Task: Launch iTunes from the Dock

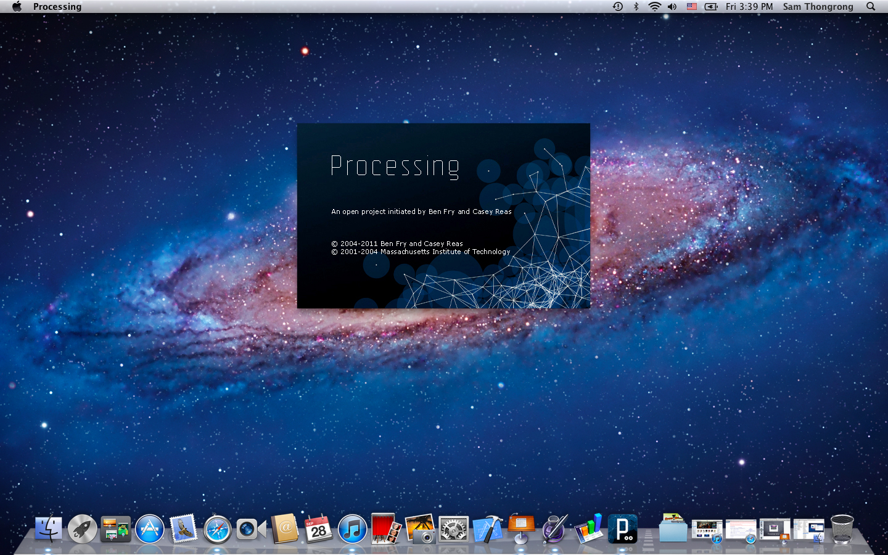Action: click(352, 529)
